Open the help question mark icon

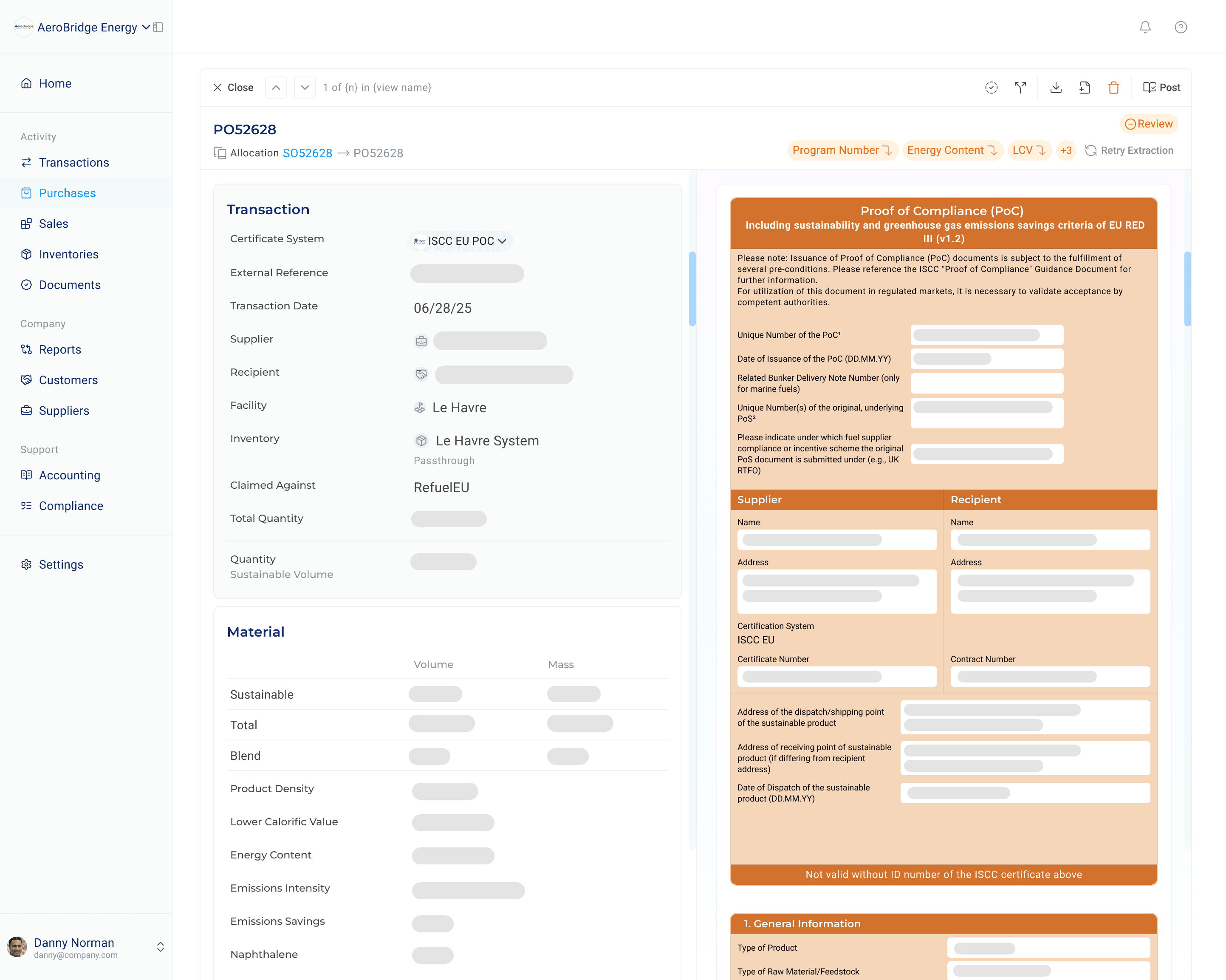click(x=1181, y=27)
